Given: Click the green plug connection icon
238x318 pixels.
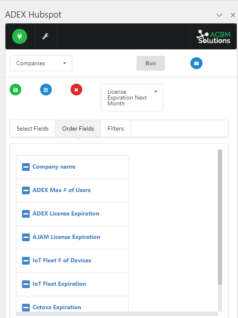Looking at the screenshot, I should (x=20, y=36).
